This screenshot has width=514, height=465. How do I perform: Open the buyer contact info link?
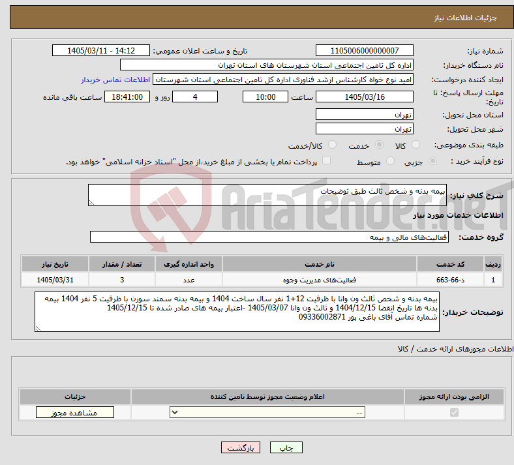coord(115,80)
